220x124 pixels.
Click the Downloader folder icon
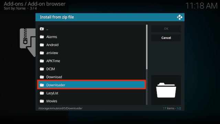(x=42, y=85)
